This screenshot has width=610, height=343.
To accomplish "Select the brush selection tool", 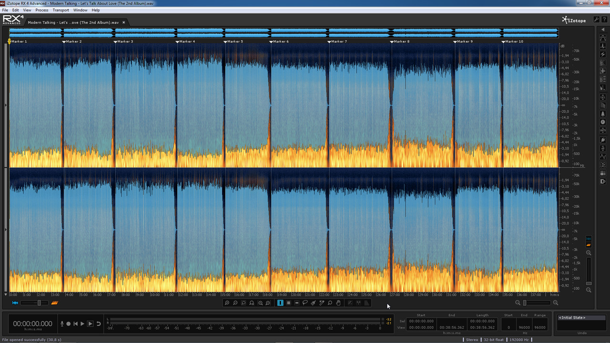I will (x=313, y=303).
